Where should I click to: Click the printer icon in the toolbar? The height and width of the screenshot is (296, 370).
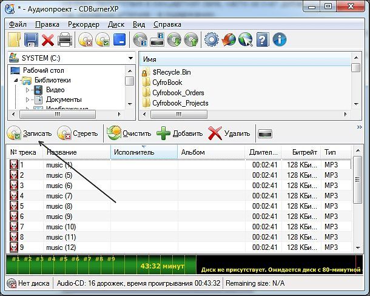[65, 39]
